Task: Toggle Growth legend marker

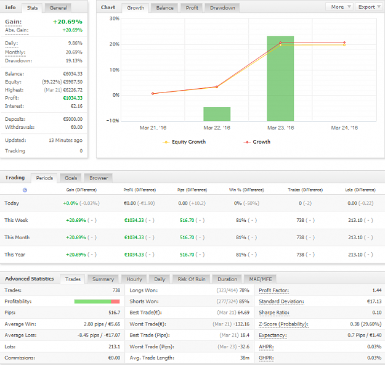Action: click(247, 142)
